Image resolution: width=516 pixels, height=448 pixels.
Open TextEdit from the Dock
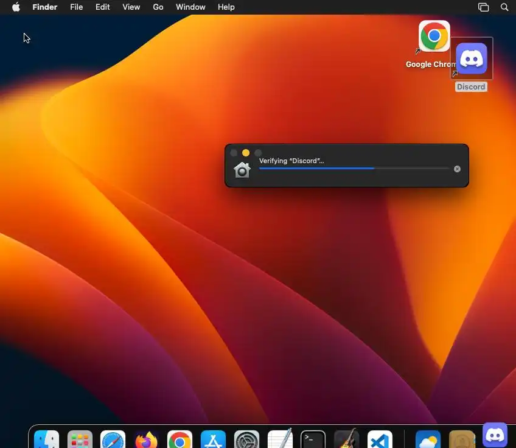[280, 438]
